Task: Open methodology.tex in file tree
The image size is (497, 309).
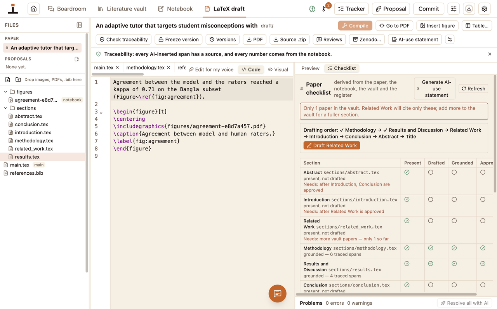Action: click(x=34, y=141)
